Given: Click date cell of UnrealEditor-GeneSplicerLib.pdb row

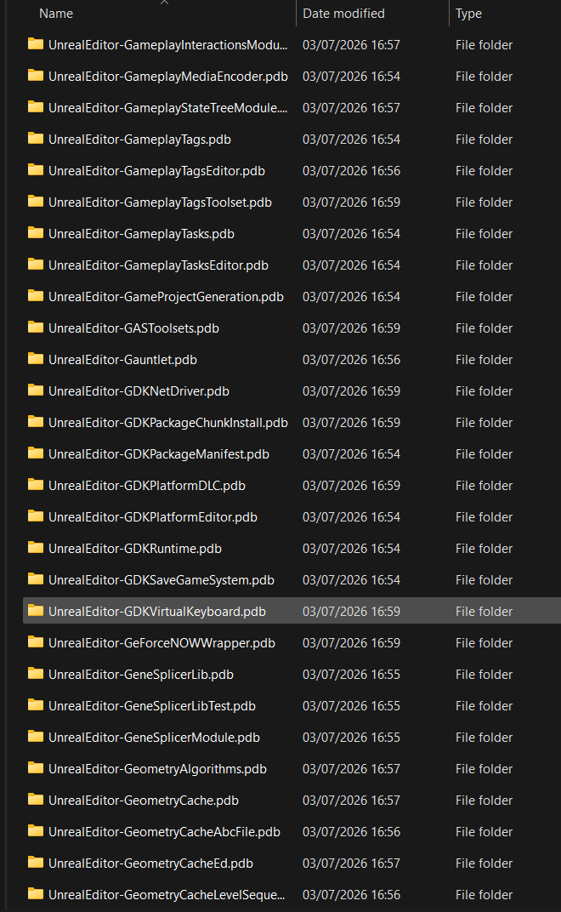Looking at the screenshot, I should 351,673.
